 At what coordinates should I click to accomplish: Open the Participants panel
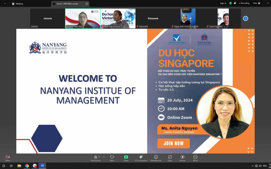(96, 158)
